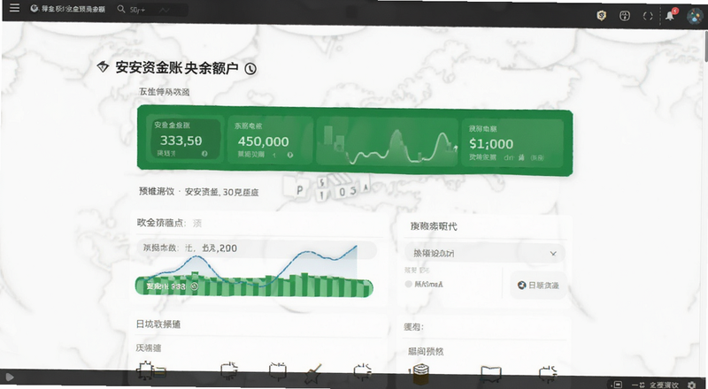Screen dimensions: 708x389
Task: Toggle fullscreen with the brackets icon
Action: pyautogui.click(x=648, y=16)
